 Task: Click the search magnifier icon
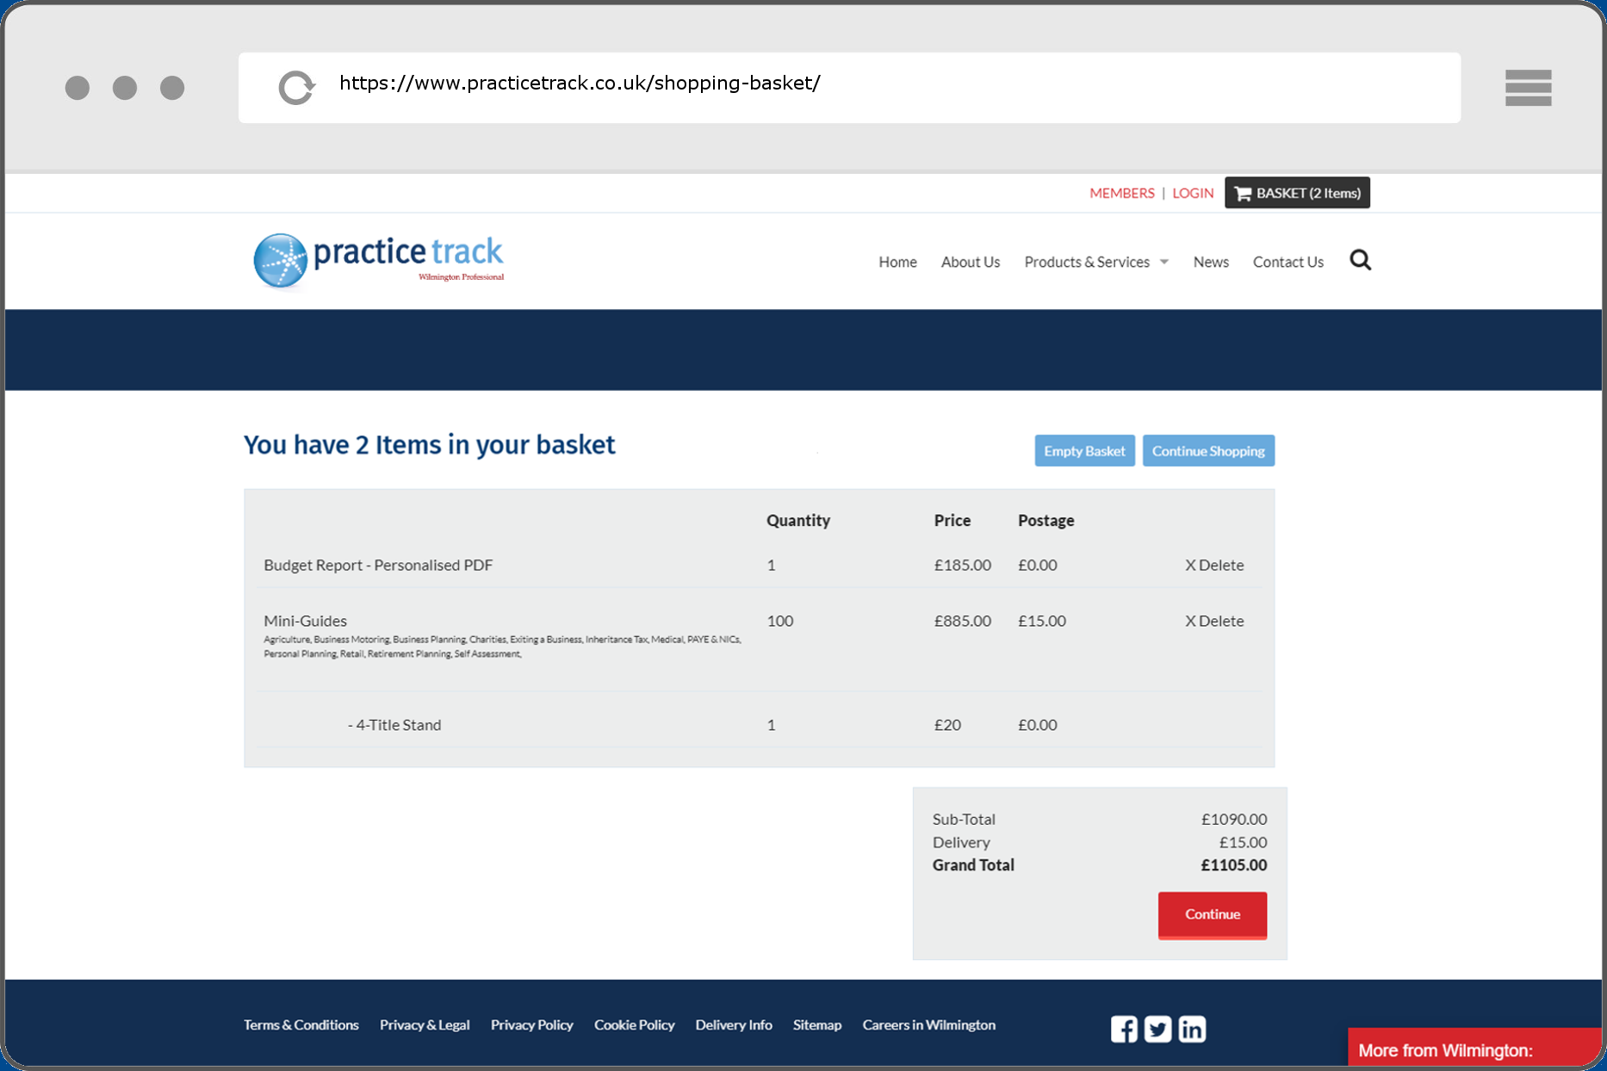point(1360,260)
